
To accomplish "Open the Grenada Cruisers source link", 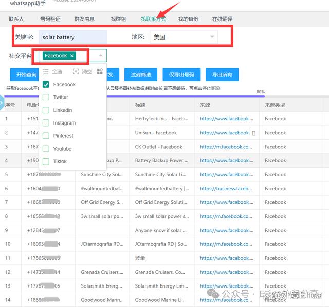I will click(227, 272).
